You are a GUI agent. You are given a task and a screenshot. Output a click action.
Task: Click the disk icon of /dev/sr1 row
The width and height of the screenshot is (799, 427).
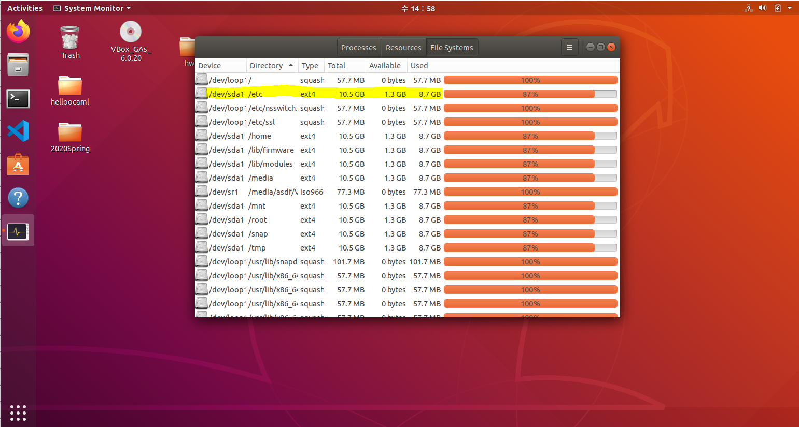click(x=202, y=192)
